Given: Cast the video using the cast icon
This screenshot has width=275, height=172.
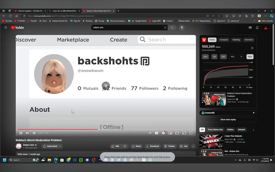Looking at the screenshot, I should point(184,133).
